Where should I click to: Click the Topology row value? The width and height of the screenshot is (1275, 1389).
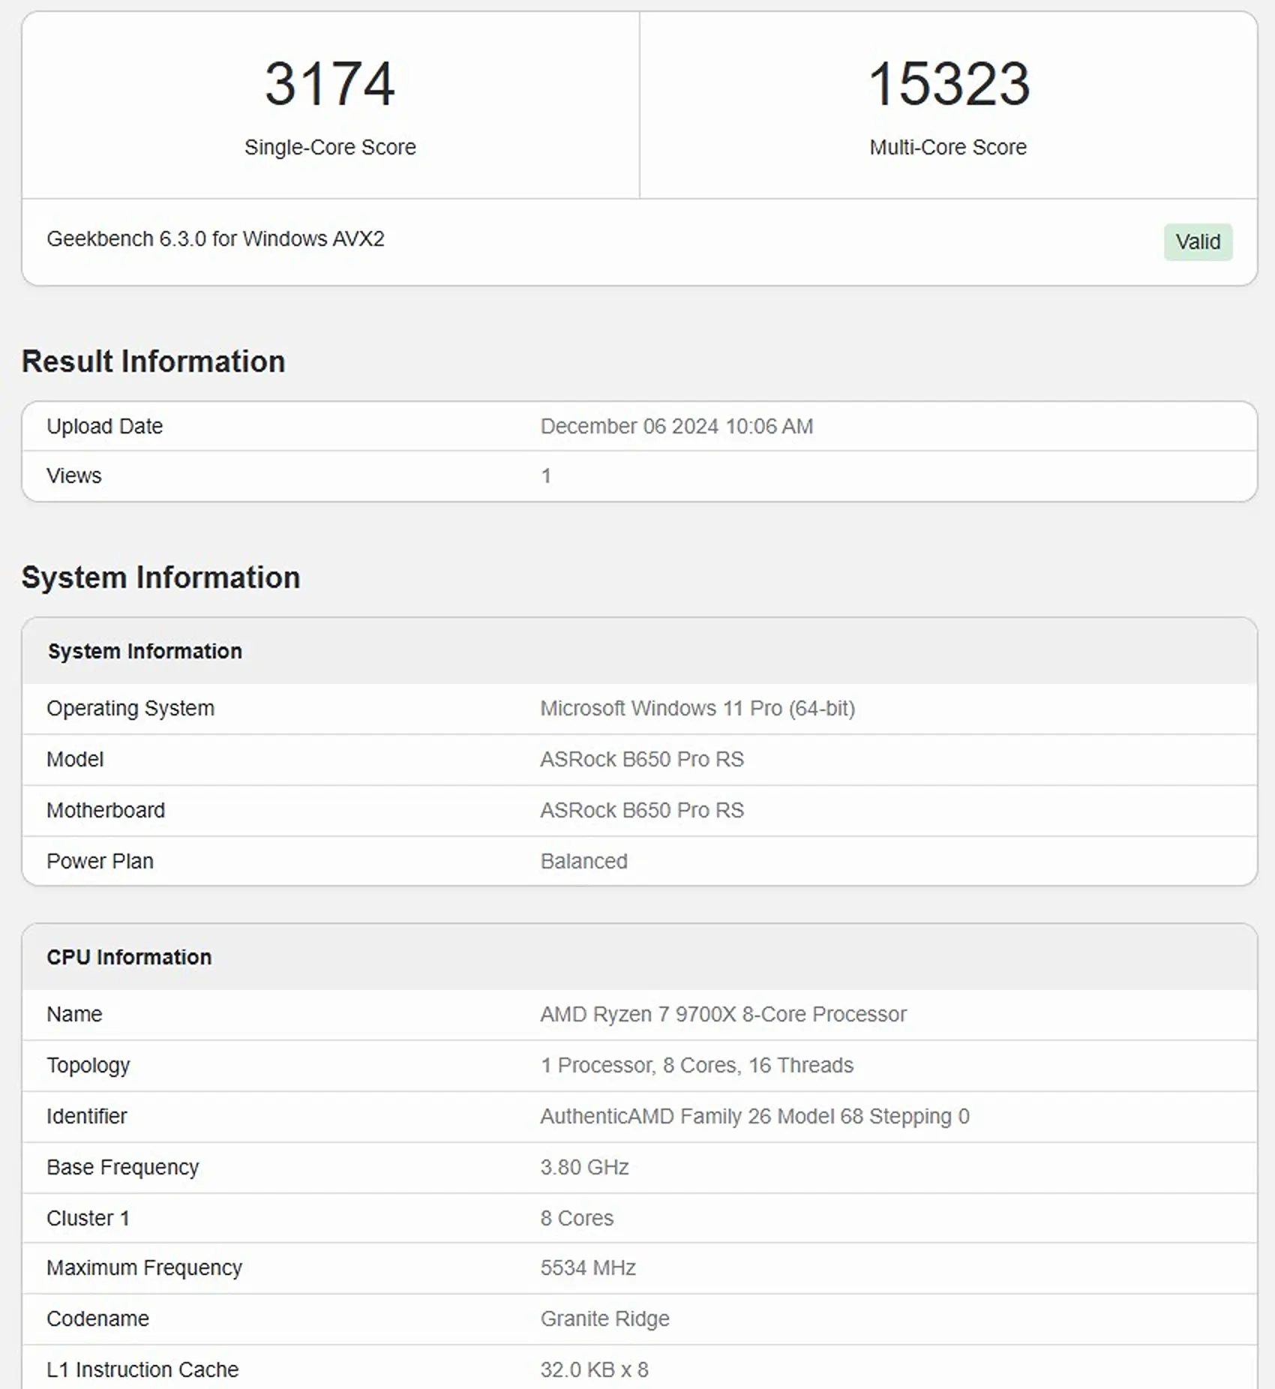pyautogui.click(x=697, y=1065)
